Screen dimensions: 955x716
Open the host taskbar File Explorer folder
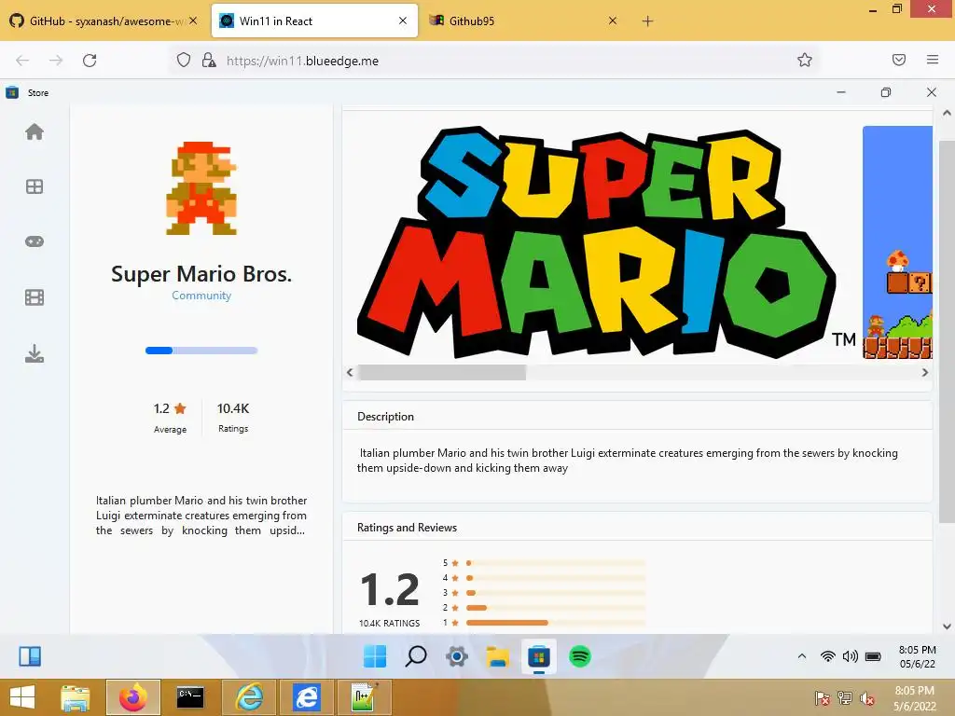[76, 697]
